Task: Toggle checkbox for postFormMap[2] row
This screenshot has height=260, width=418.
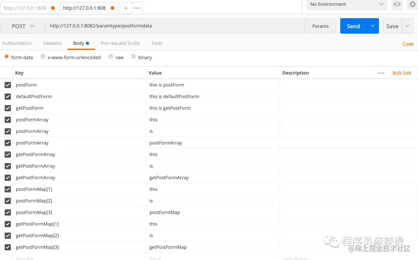Action: click(8, 201)
